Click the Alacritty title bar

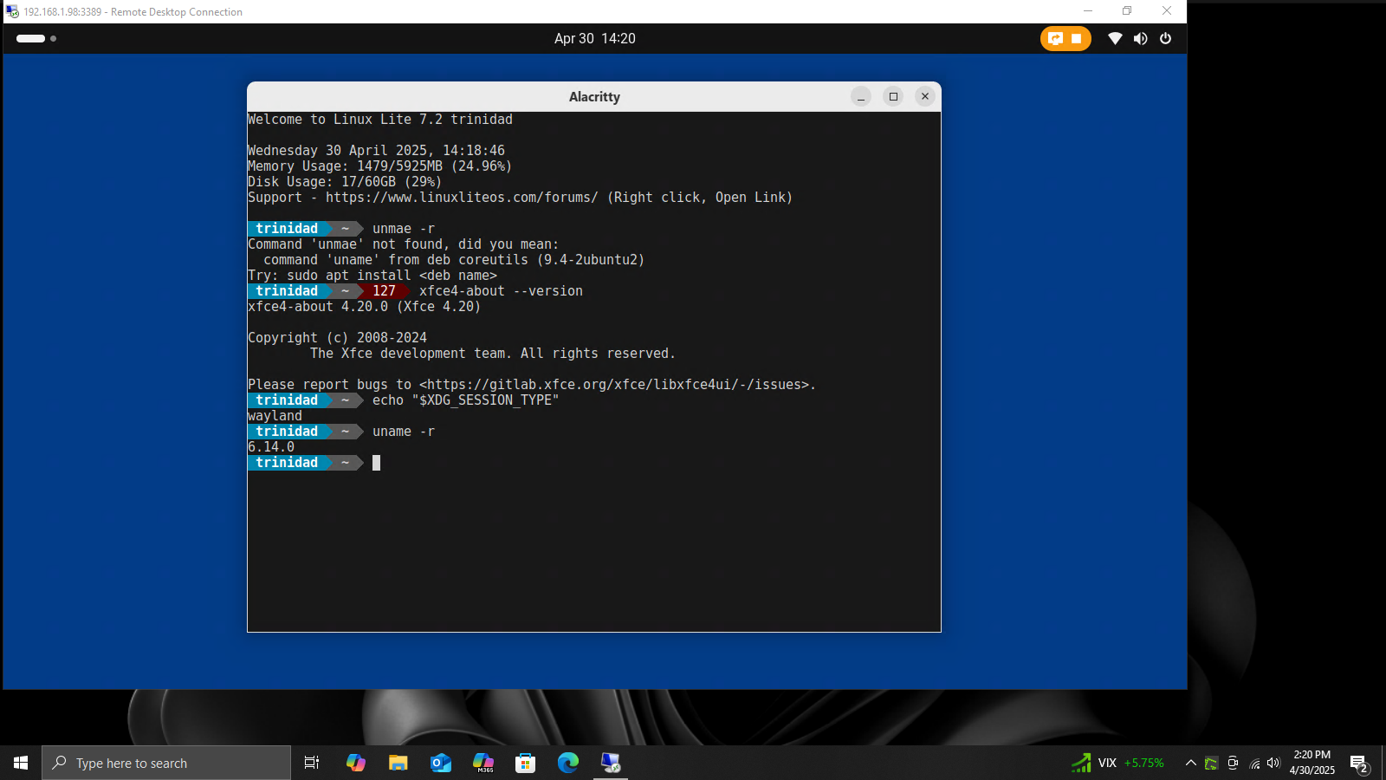[x=594, y=96]
